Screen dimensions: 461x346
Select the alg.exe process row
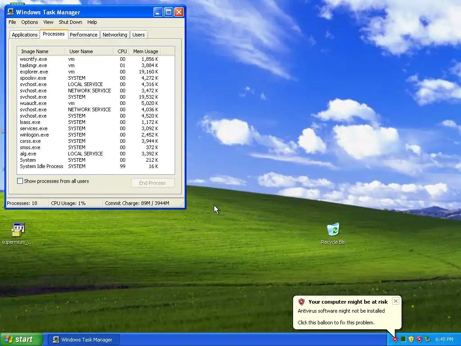96,154
